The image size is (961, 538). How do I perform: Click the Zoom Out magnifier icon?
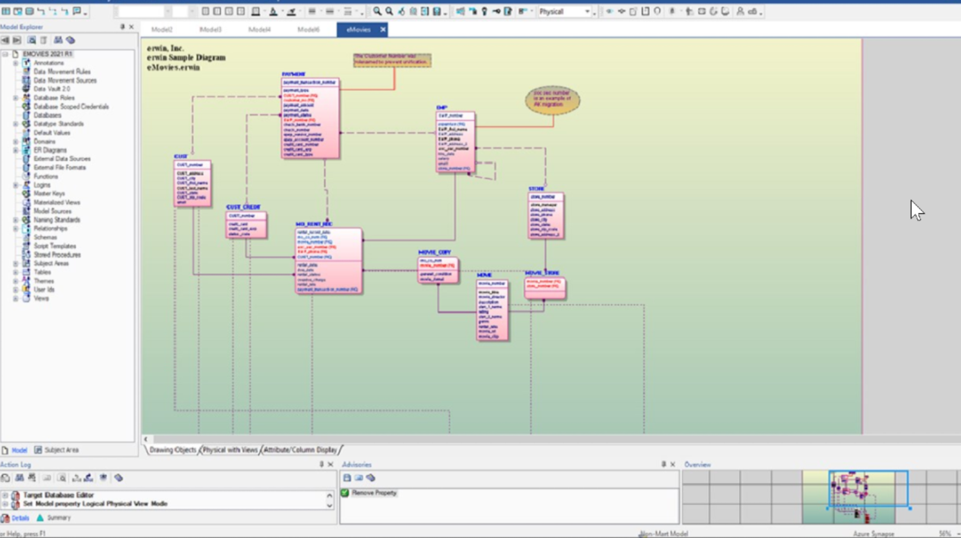[389, 11]
